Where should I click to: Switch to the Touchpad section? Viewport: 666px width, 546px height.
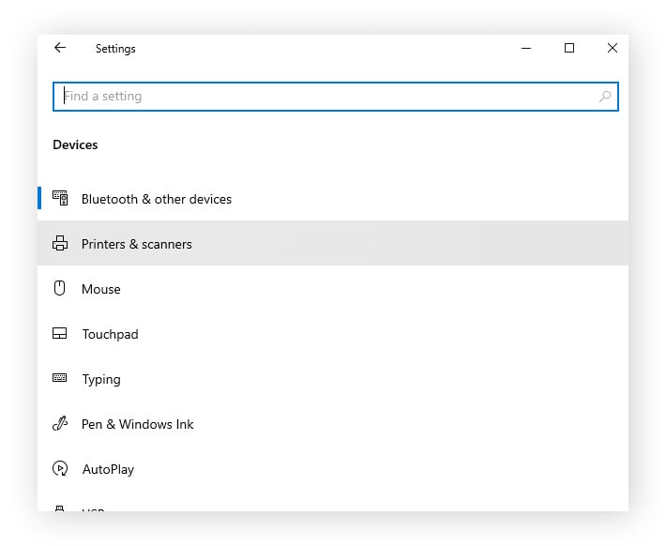(110, 334)
